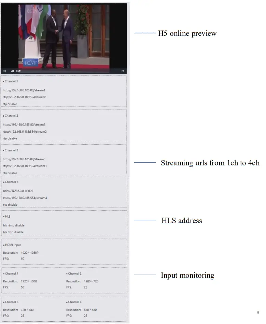Select rtsp://192.168.0.185:554/stream1 URL
The height and width of the screenshot is (324, 266).
pyautogui.click(x=25, y=97)
